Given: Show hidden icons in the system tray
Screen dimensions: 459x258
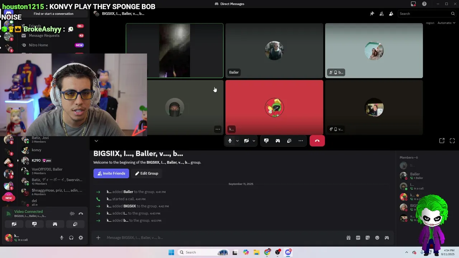Looking at the screenshot, I should pyautogui.click(x=406, y=252).
